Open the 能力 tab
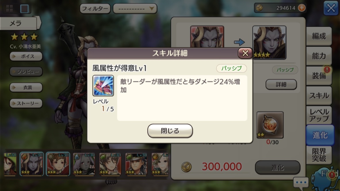This screenshot has height=191, width=340. (x=319, y=56)
